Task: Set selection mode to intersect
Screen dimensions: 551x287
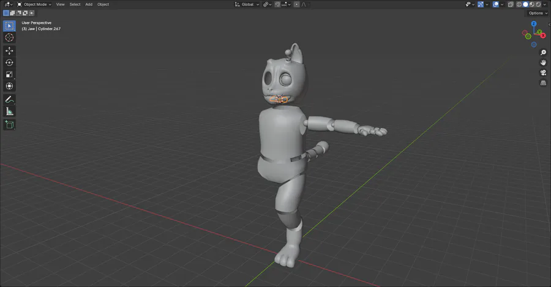Action: [31, 13]
